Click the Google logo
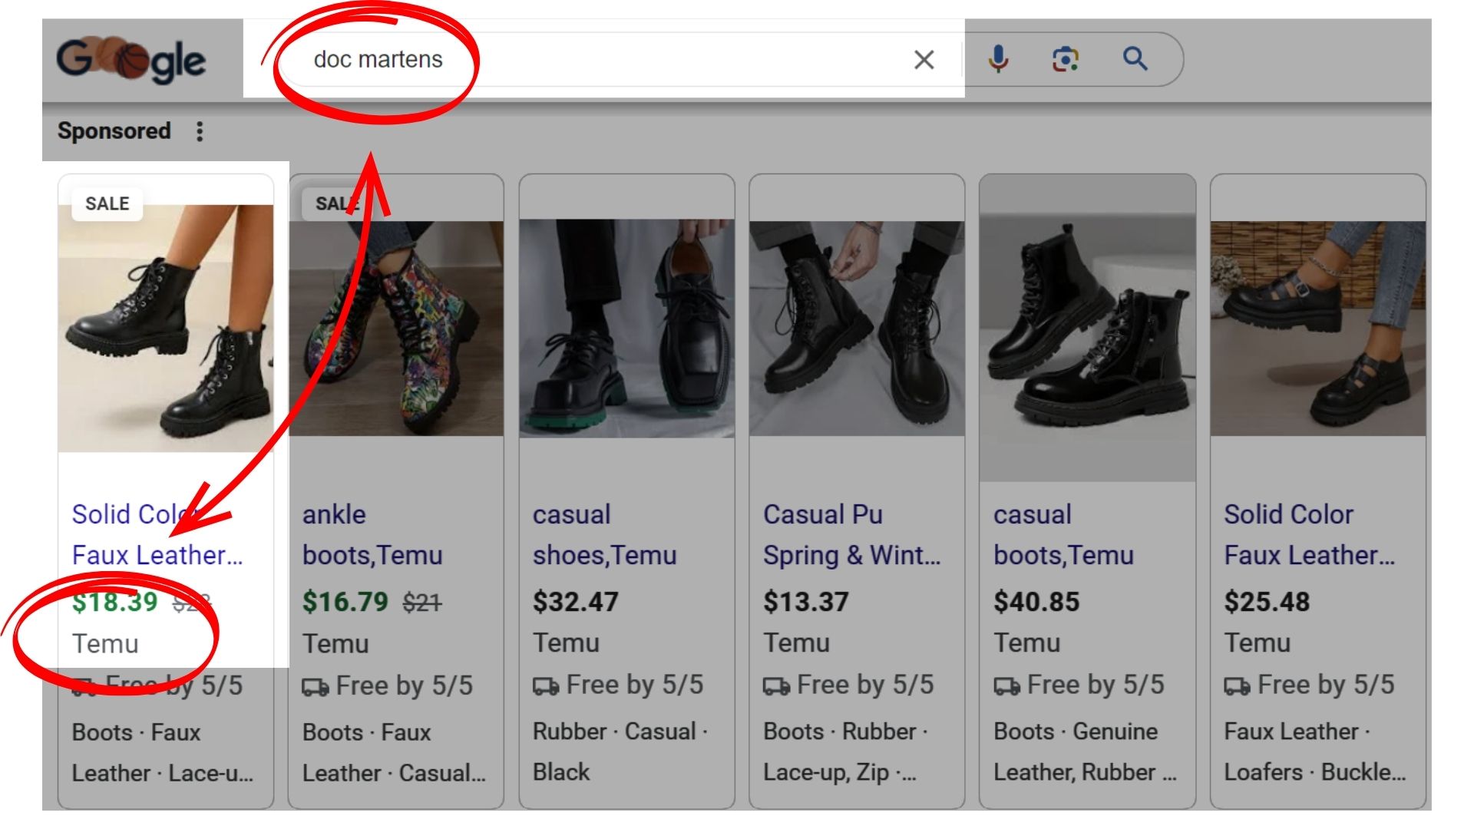This screenshot has height=829, width=1474. [x=131, y=60]
